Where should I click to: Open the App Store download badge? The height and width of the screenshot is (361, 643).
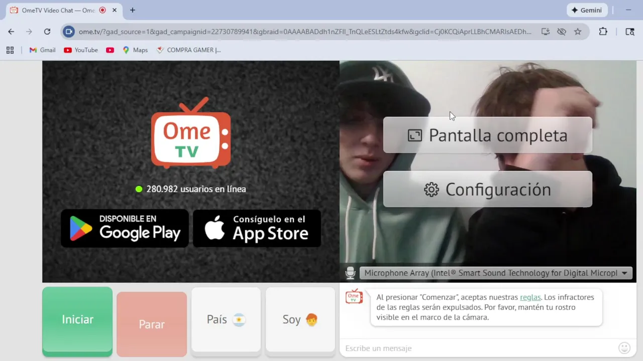click(257, 229)
